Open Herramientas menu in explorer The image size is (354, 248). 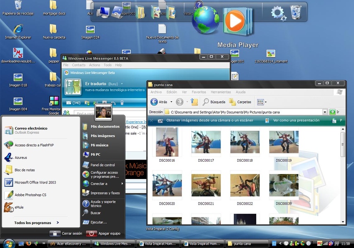coord(221,92)
